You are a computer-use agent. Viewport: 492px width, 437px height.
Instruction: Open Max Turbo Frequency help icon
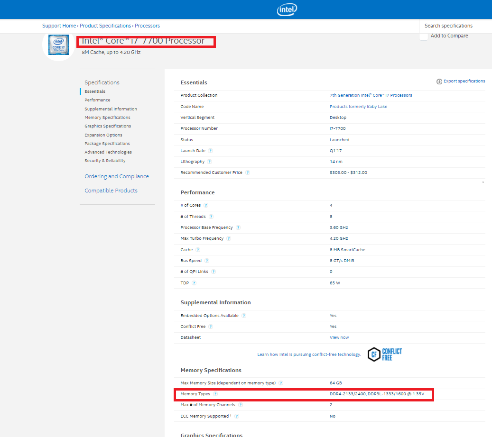pyautogui.click(x=229, y=238)
